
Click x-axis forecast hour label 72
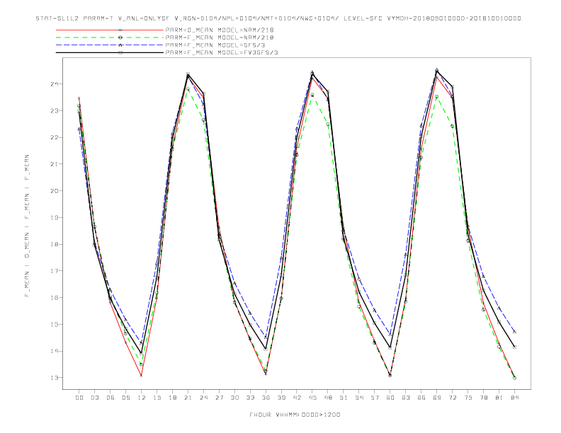[x=453, y=398]
